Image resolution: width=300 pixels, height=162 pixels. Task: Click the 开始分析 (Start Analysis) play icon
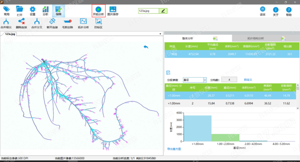click(x=99, y=9)
